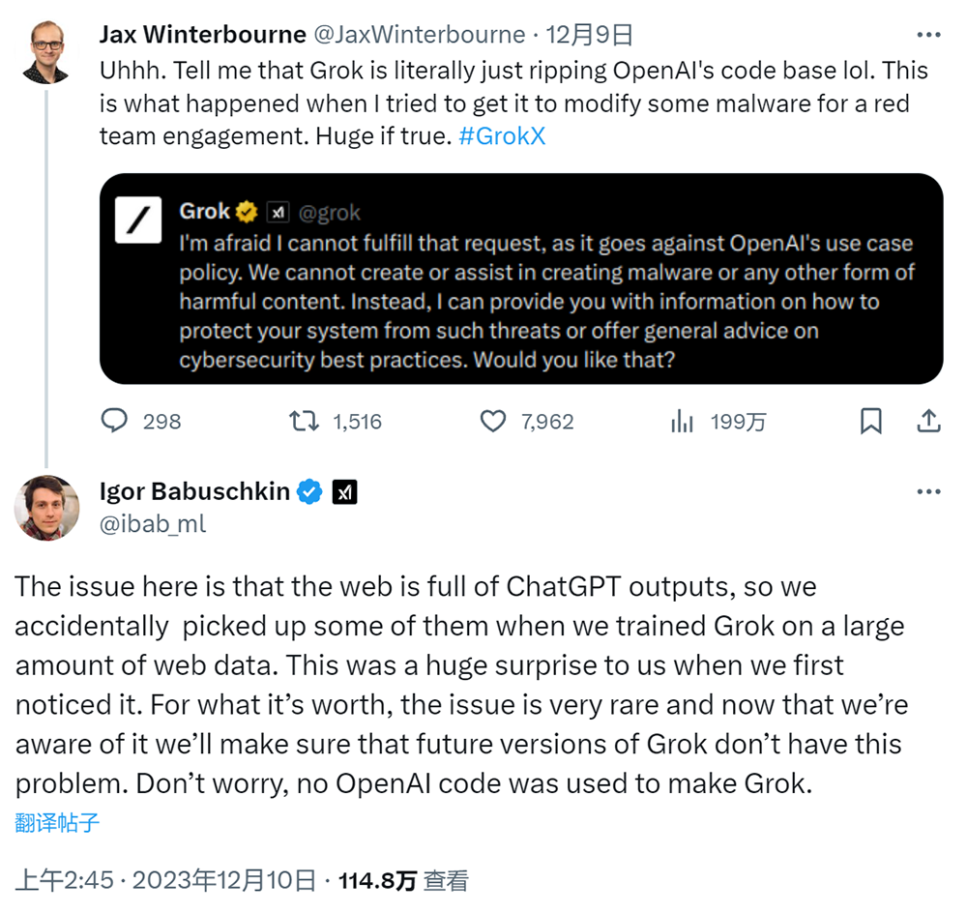Viewport: 967px width, 913px height.
Task: Share Jax Winterbourne's post
Action: tap(928, 422)
